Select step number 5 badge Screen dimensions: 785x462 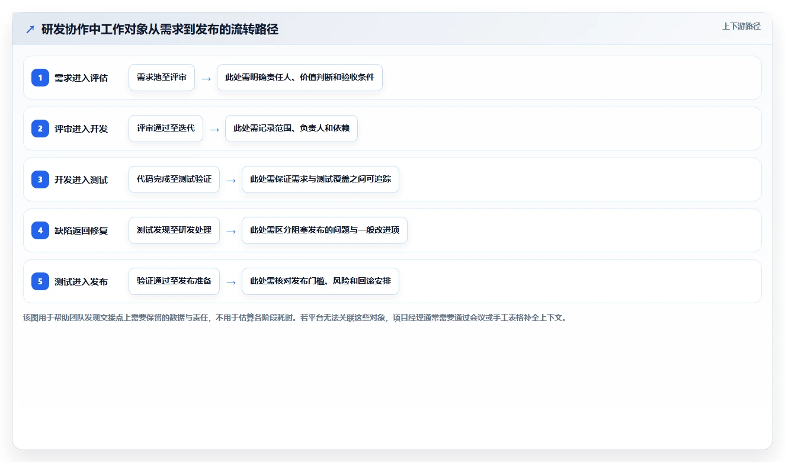click(x=40, y=281)
